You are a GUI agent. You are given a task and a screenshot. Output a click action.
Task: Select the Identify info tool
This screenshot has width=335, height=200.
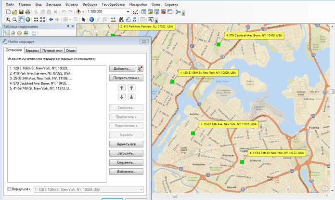pyautogui.click(x=91, y=20)
